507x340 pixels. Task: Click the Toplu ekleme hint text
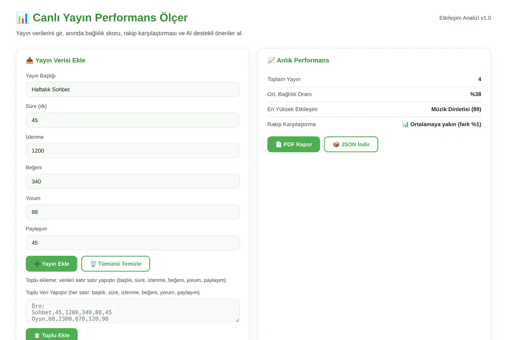click(x=126, y=280)
